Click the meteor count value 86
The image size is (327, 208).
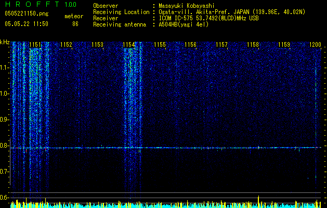[x=75, y=24]
